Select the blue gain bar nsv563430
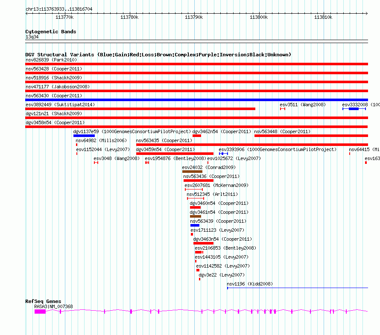380x335 pixels. tap(196, 100)
